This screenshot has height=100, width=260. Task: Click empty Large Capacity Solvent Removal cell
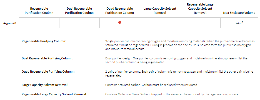(160, 23)
